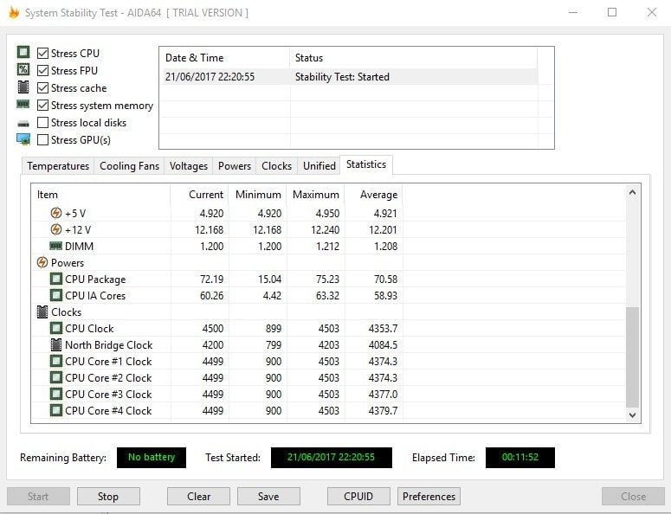Image resolution: width=671 pixels, height=514 pixels.
Task: Click the Minimum column header
Action: pyautogui.click(x=258, y=195)
